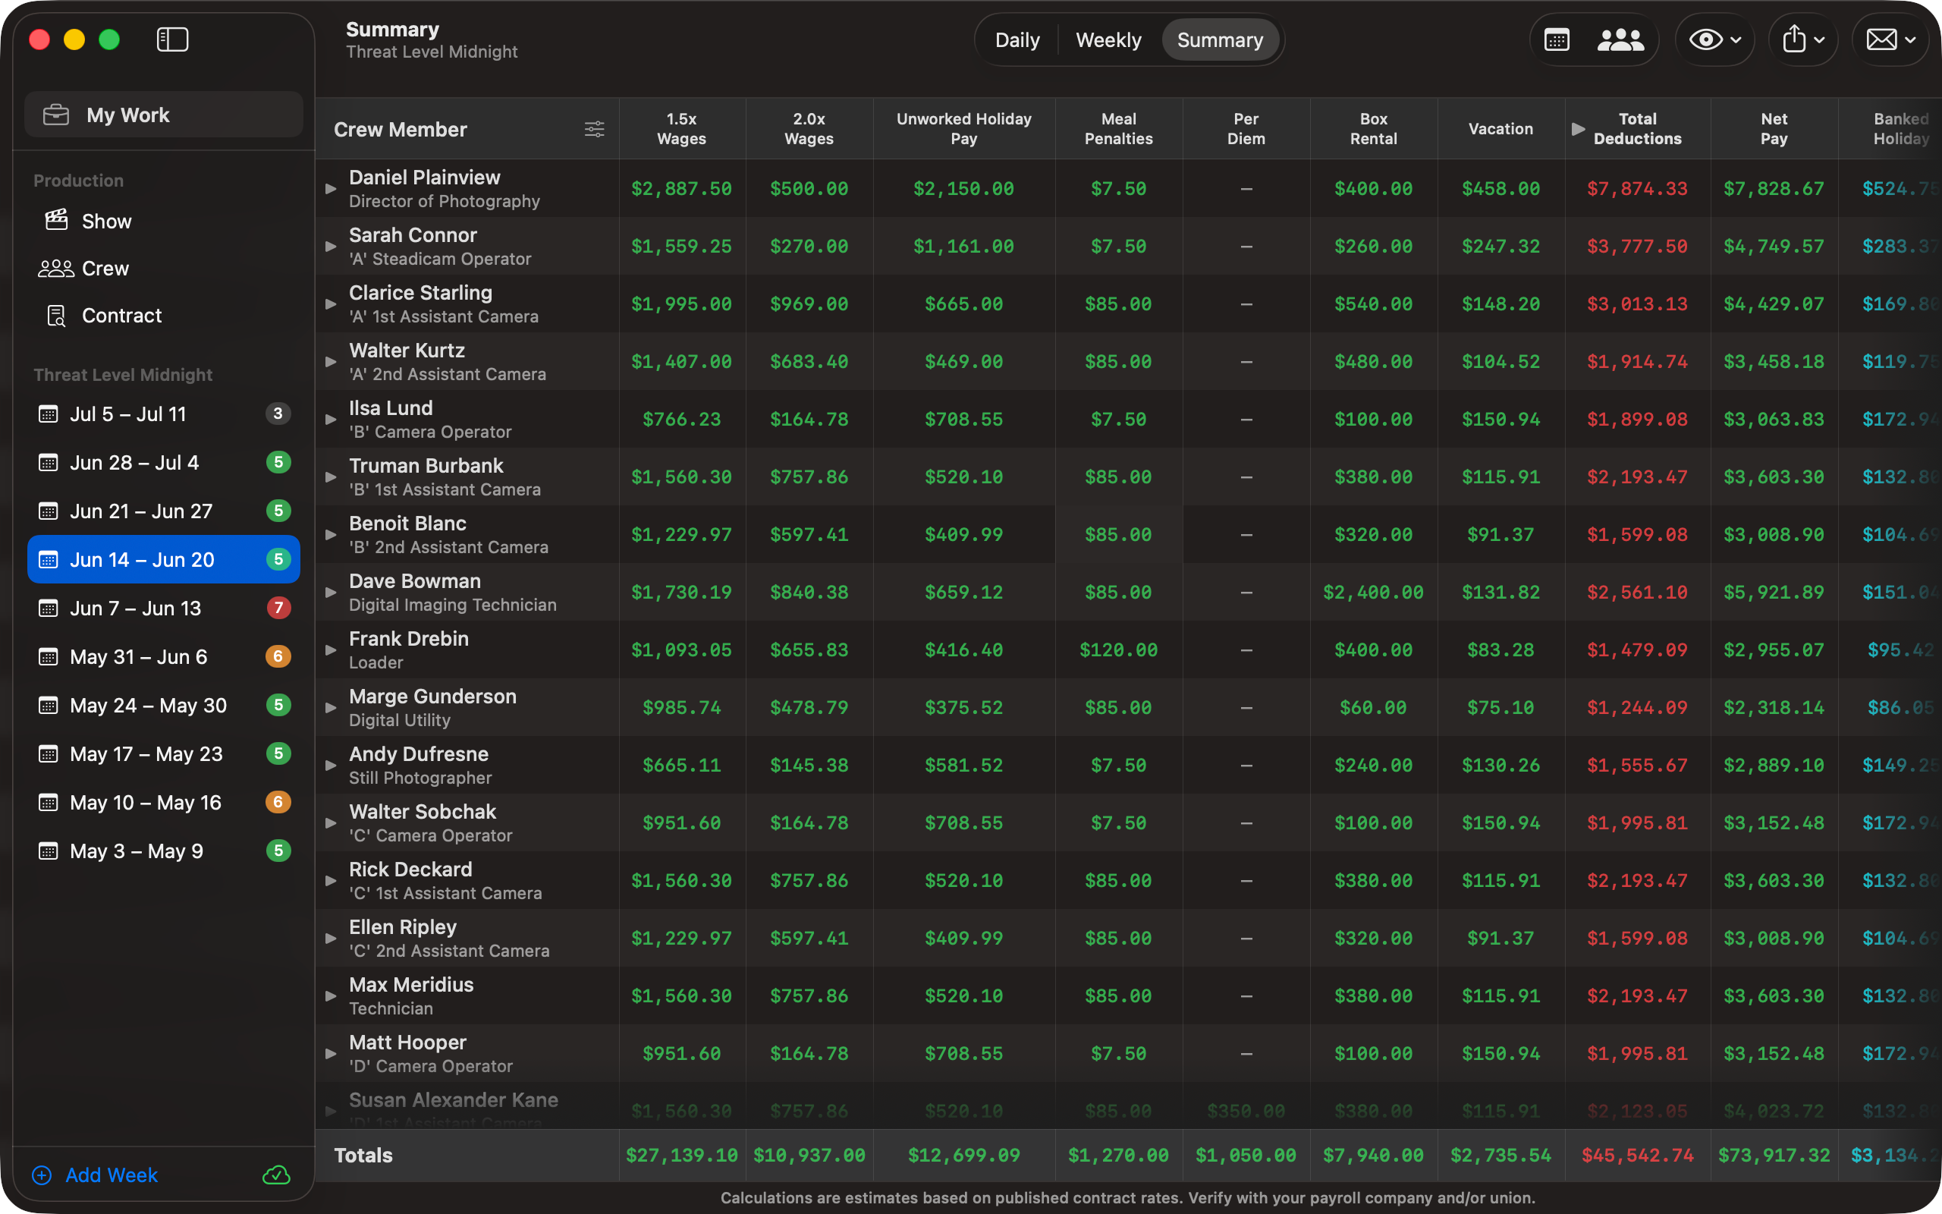Image resolution: width=1942 pixels, height=1214 pixels.
Task: Click Frank Drebin's $120.00 meal penalties
Action: coord(1118,650)
